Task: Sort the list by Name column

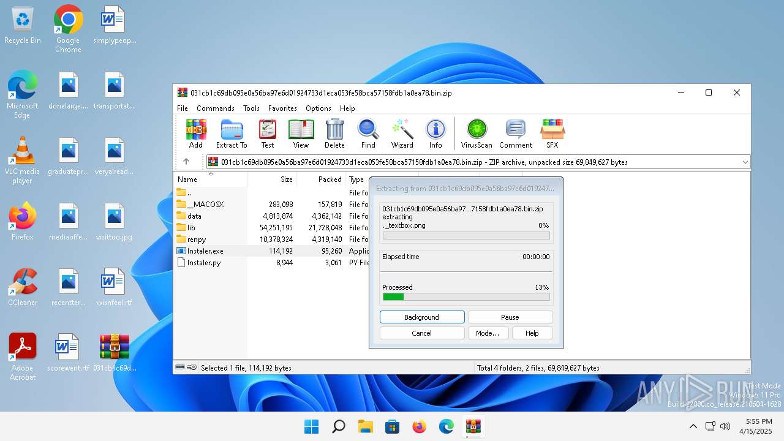Action: pyautogui.click(x=210, y=179)
